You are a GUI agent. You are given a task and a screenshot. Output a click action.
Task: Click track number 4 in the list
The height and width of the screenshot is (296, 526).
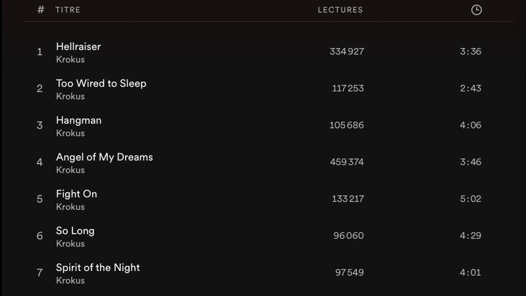(39, 162)
